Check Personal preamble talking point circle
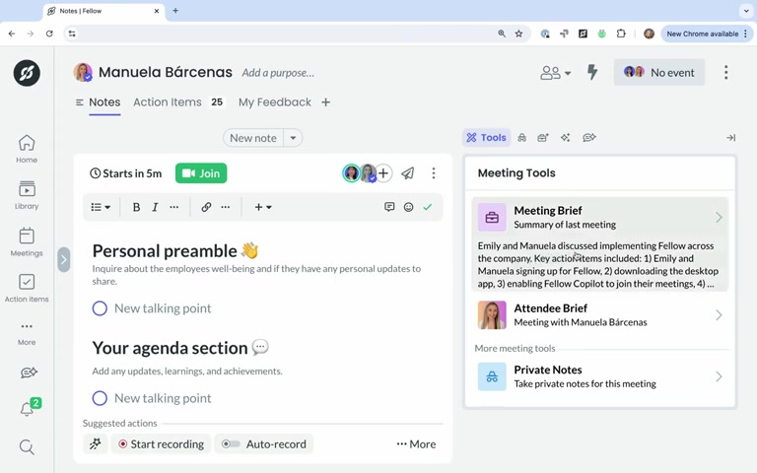Screen dimensions: 757x473 point(100,308)
